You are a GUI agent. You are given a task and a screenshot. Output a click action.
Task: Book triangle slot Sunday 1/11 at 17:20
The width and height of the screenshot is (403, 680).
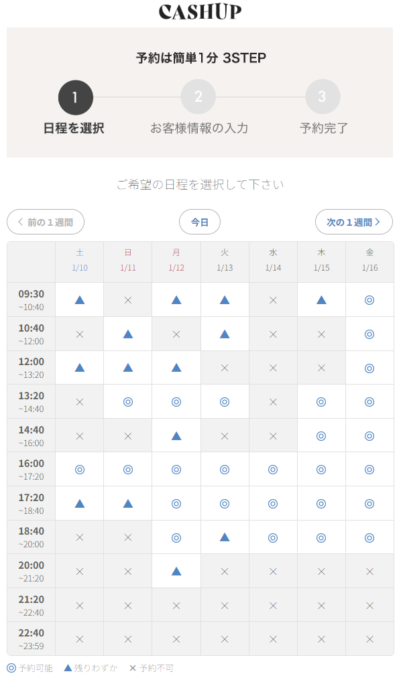tap(128, 503)
